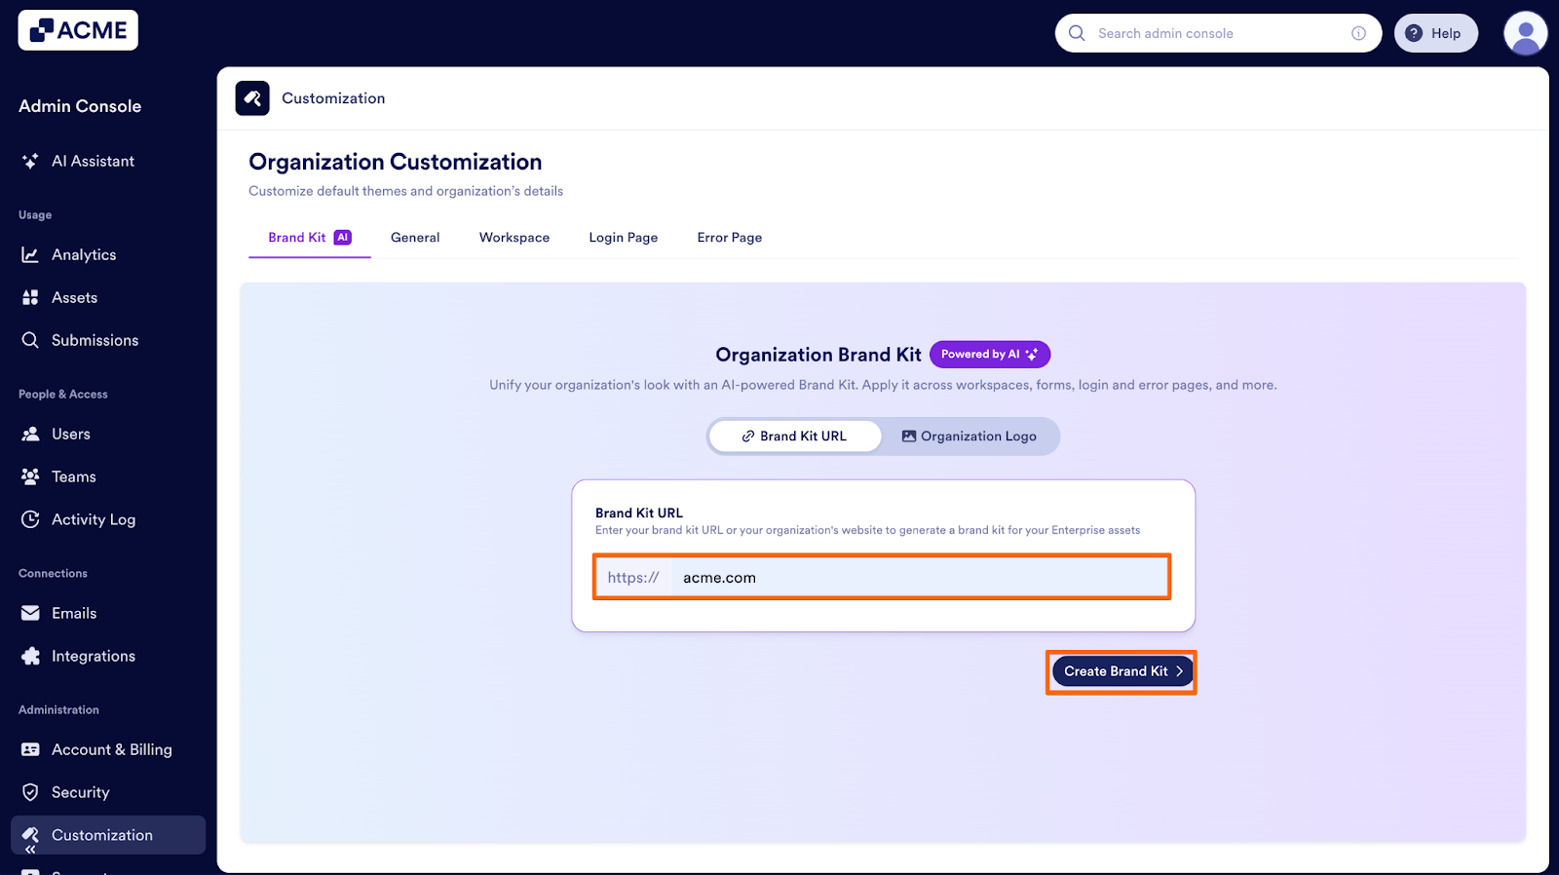This screenshot has width=1559, height=875.
Task: Open Submissions page
Action: [x=108, y=340]
